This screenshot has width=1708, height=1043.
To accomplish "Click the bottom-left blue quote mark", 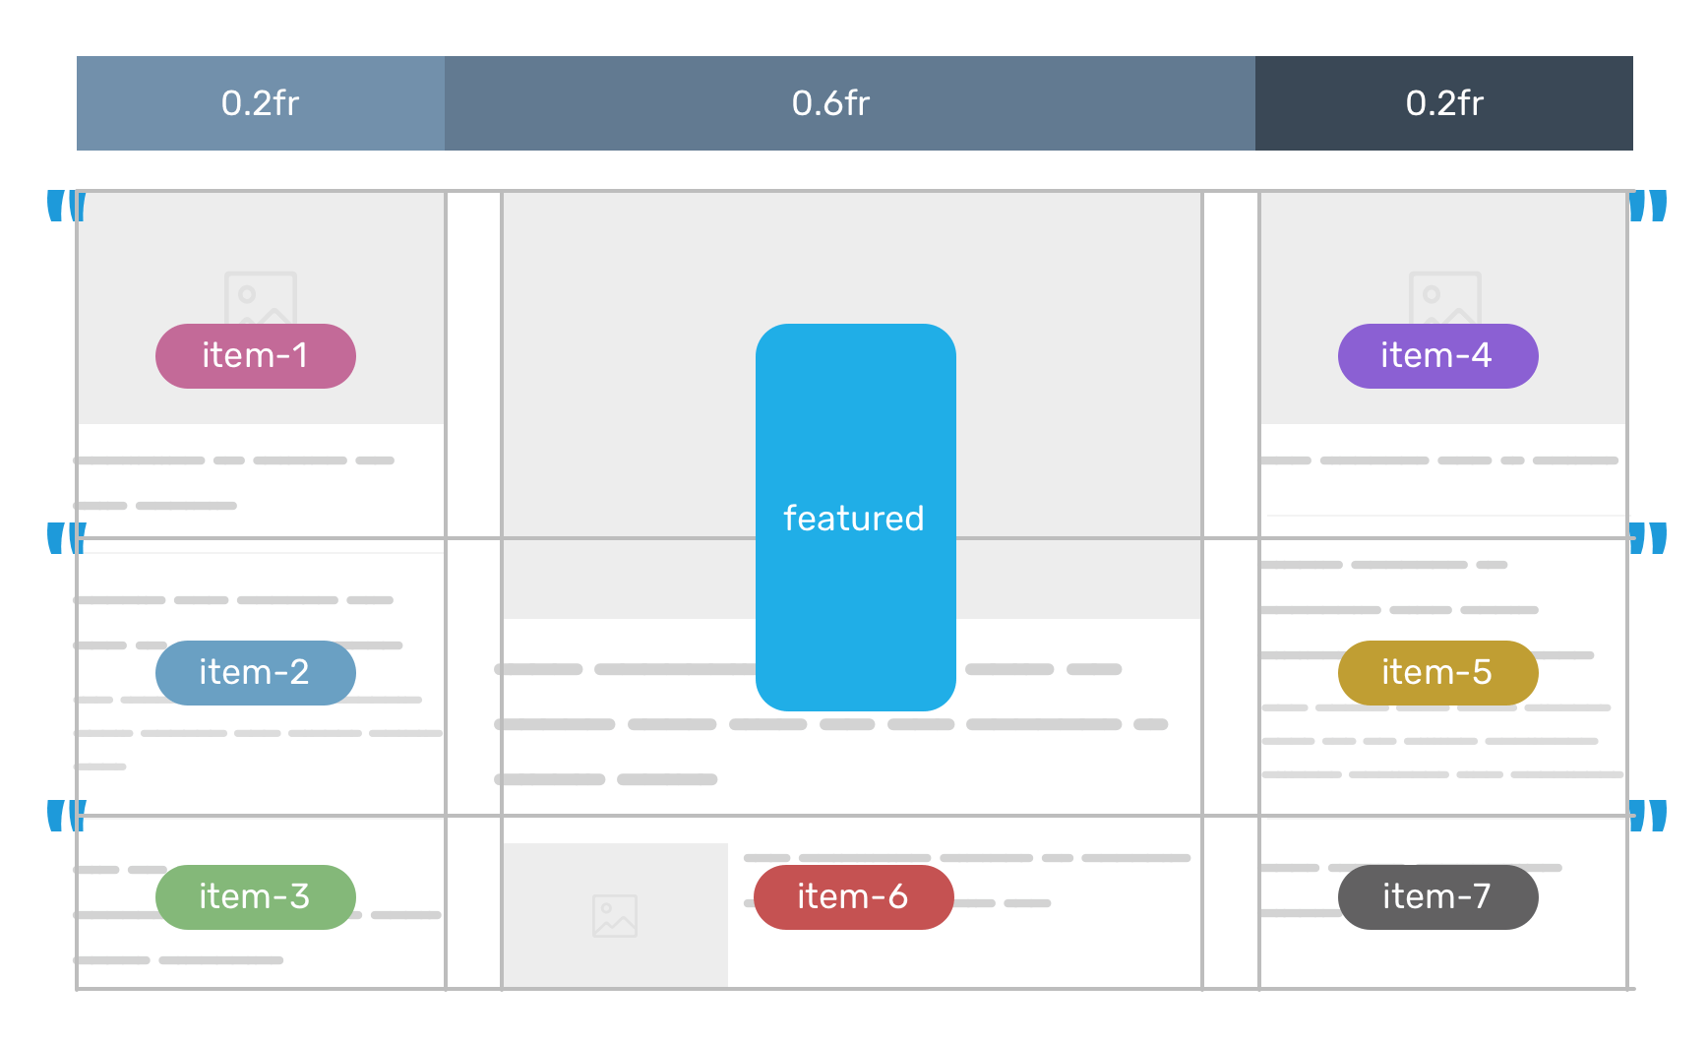I will click(x=66, y=817).
